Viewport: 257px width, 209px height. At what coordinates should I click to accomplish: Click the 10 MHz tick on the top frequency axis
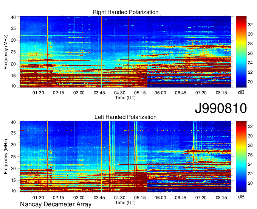click(x=13, y=86)
